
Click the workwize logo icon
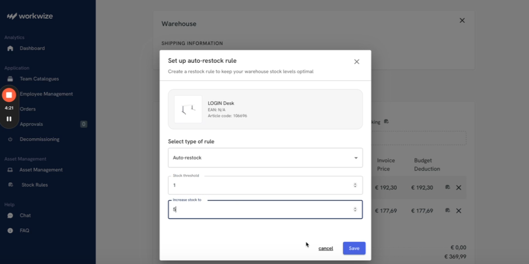12,16
